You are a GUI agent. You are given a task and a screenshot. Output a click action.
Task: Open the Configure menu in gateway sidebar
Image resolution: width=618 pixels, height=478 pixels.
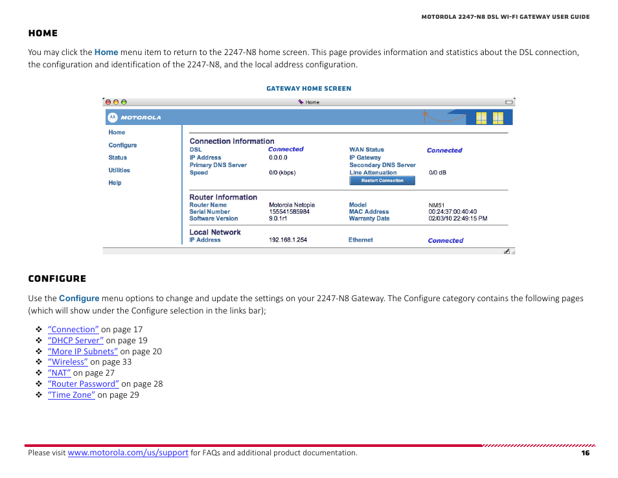coord(122,145)
